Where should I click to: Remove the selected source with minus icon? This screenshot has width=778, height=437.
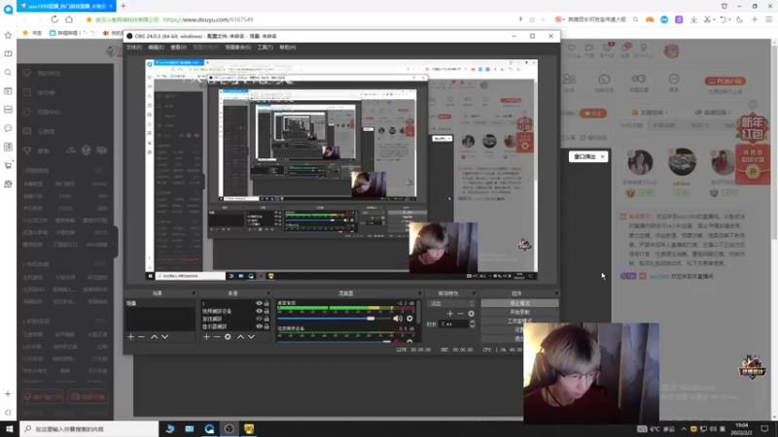[217, 337]
